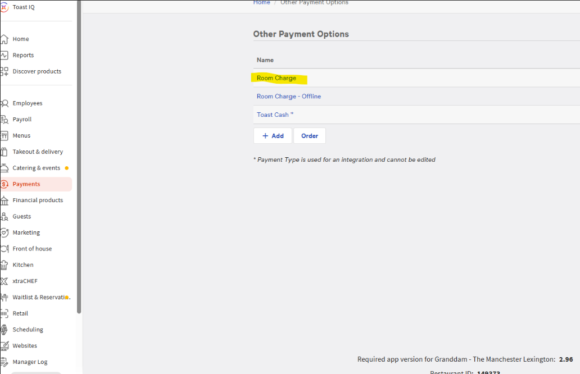Open the Retail section
580x374 pixels.
(x=20, y=313)
